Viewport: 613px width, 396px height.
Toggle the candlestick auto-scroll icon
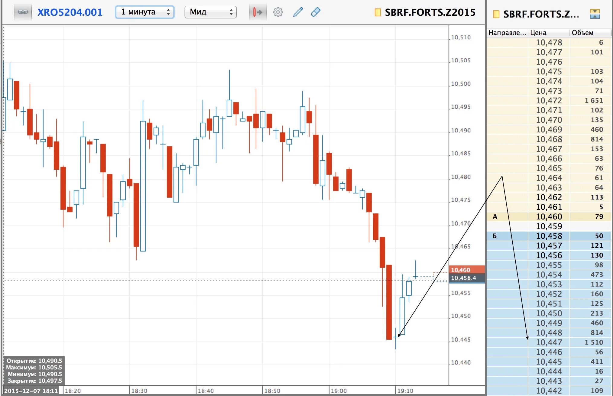point(258,12)
